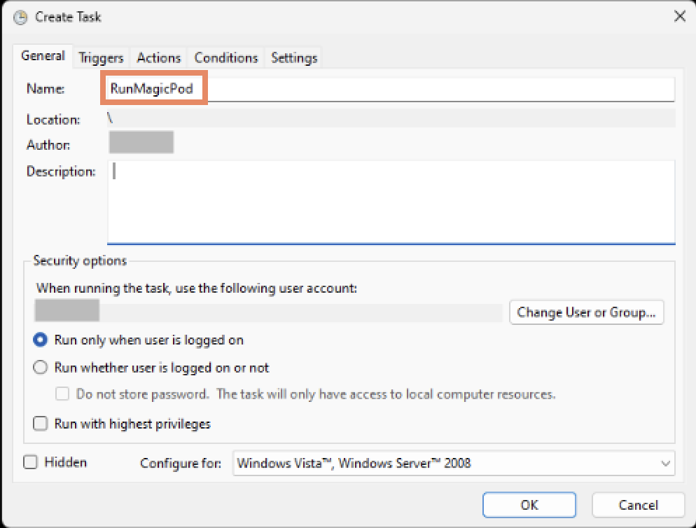Go to the Conditions tab

(x=226, y=57)
